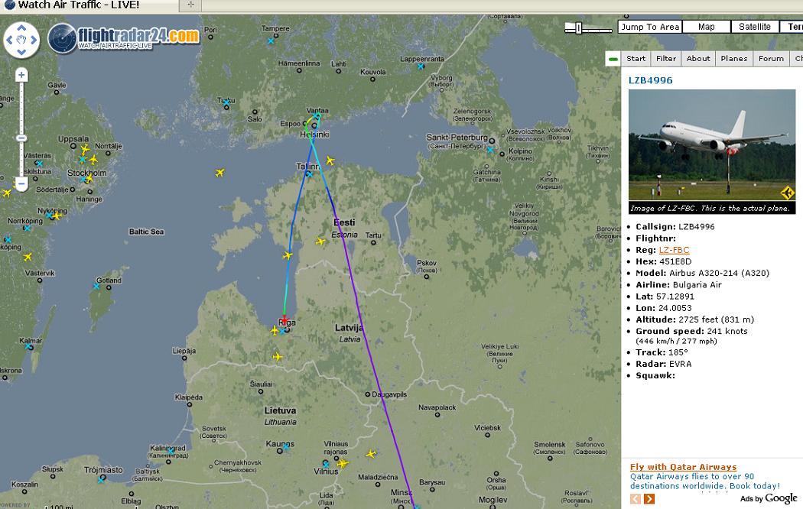Collapse side panel with green minus button

coord(613,59)
